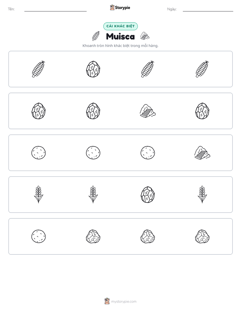Click the first gemstone in row two
241x311 pixels.
(x=38, y=111)
